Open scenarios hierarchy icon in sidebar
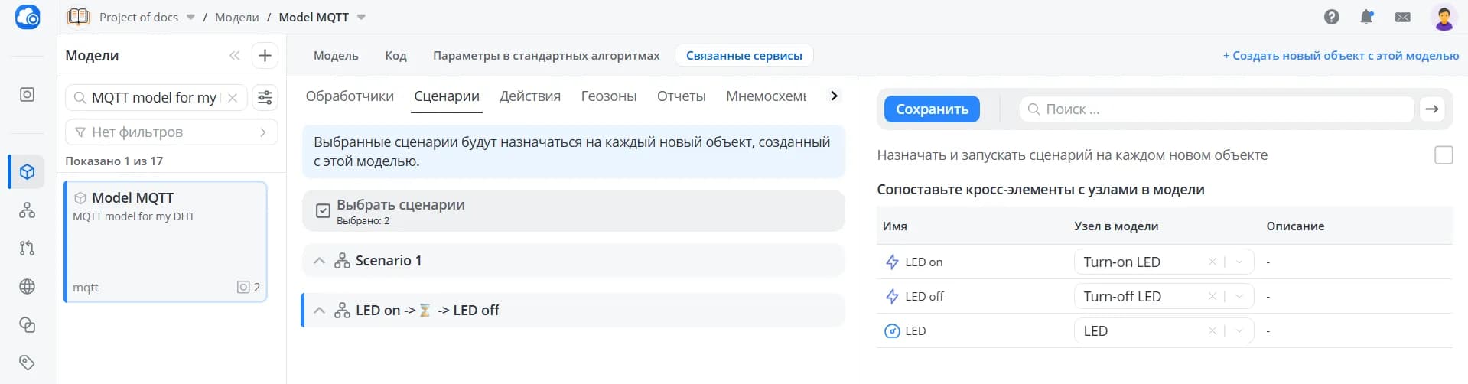Viewport: 1468px width, 384px height. (x=28, y=210)
